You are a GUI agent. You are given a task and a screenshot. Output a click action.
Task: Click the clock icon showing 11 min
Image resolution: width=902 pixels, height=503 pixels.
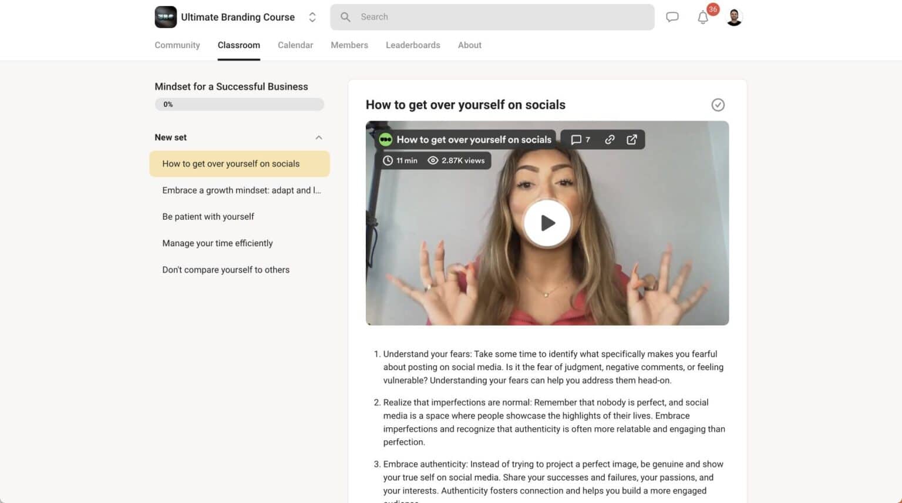click(x=388, y=160)
